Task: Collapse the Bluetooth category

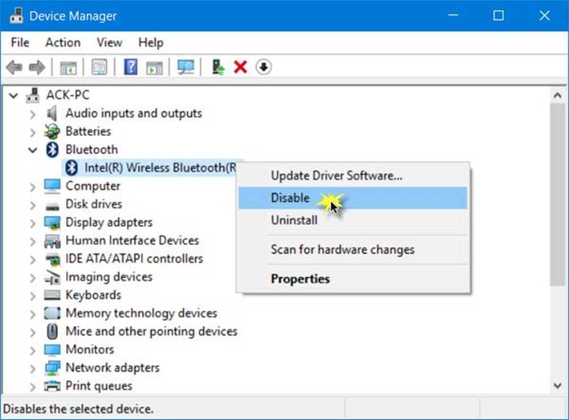Action: [x=32, y=150]
